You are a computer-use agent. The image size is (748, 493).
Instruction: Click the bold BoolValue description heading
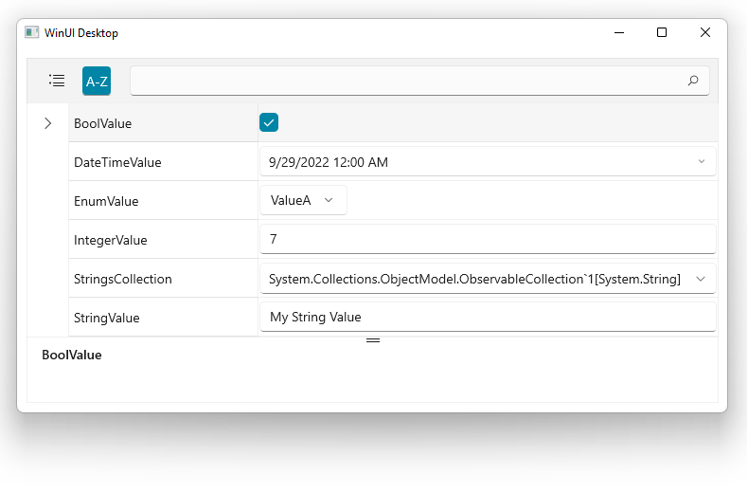click(72, 355)
